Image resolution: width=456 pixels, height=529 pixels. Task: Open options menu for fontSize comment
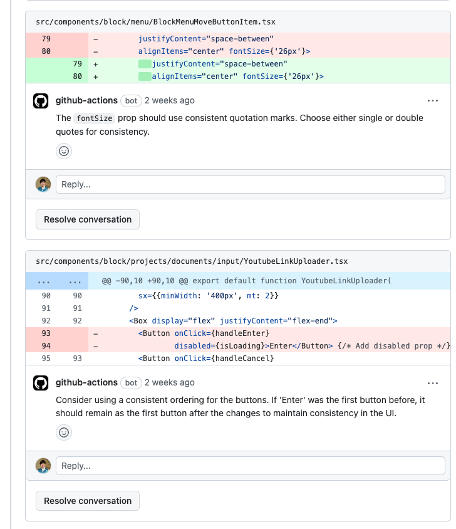click(x=433, y=101)
